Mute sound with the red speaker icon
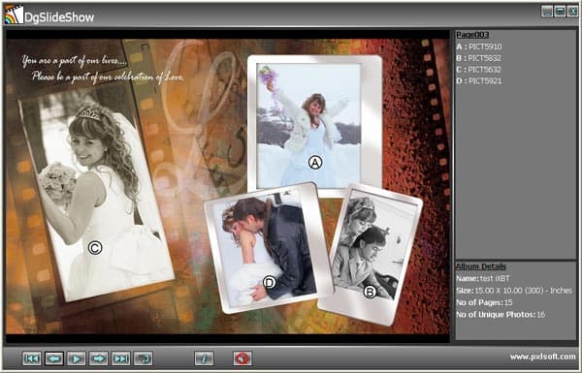Screen dimensions: 582x373 click(x=242, y=358)
